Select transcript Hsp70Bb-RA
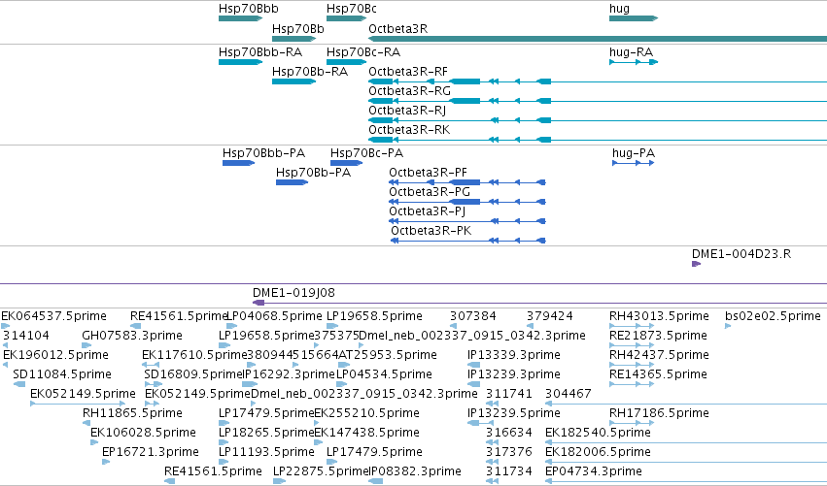The image size is (827, 486). (x=293, y=81)
